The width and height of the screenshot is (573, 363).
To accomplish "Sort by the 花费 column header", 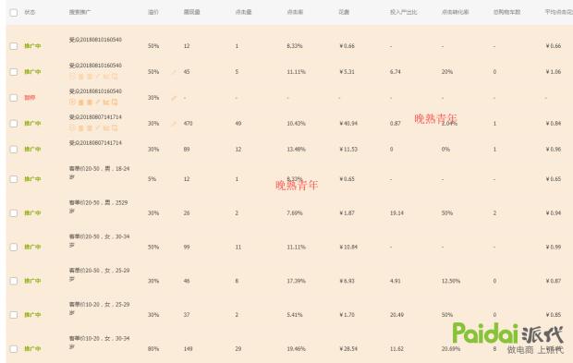I will click(344, 12).
